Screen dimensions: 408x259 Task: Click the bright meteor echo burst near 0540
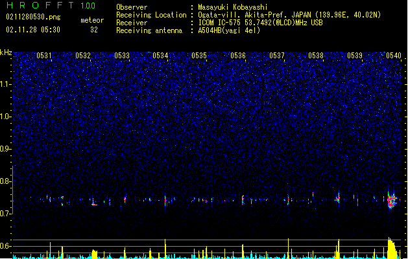tap(392, 201)
